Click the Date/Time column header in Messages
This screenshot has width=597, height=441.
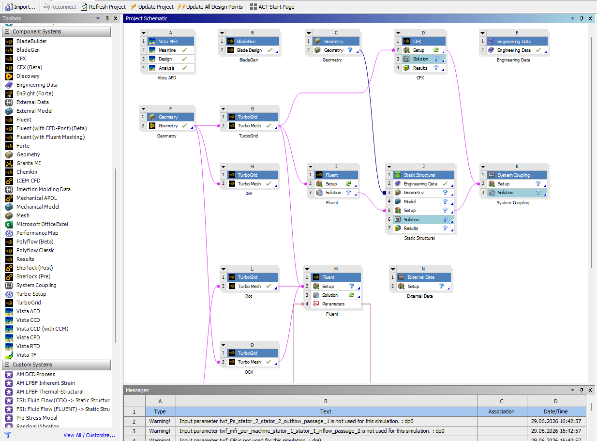pos(555,411)
